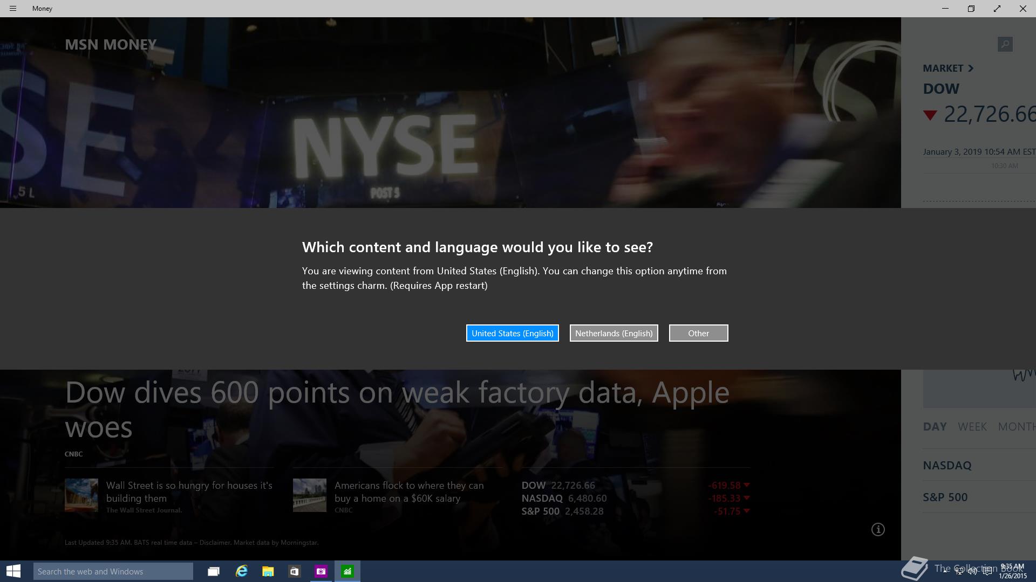
Task: Click the CNBC source under the headline
Action: coord(73,454)
